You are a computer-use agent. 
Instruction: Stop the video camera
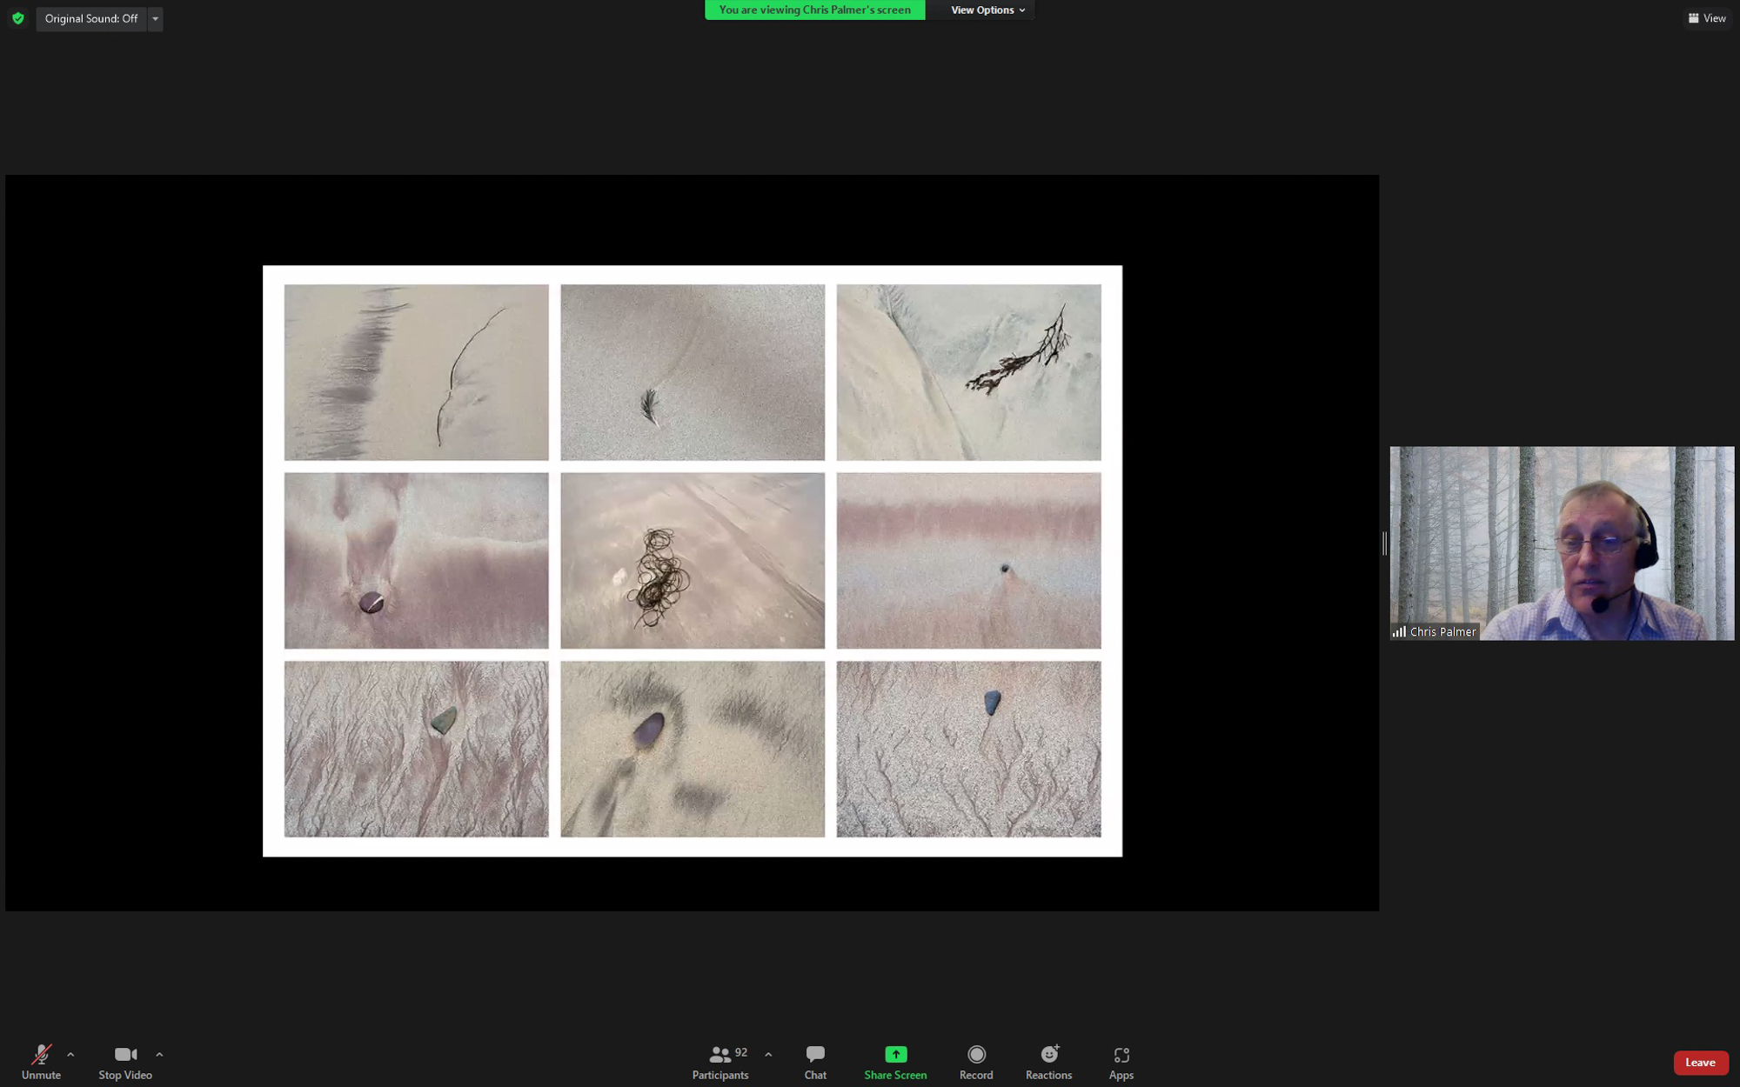125,1062
